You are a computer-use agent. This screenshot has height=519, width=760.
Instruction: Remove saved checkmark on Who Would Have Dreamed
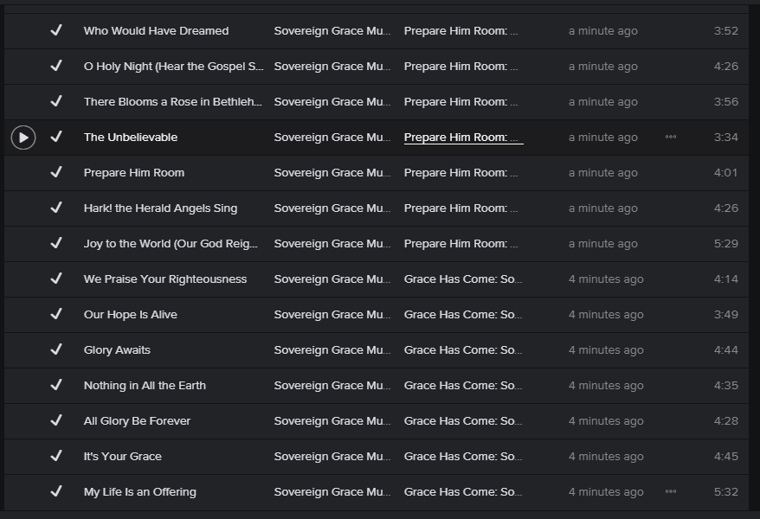tap(56, 30)
